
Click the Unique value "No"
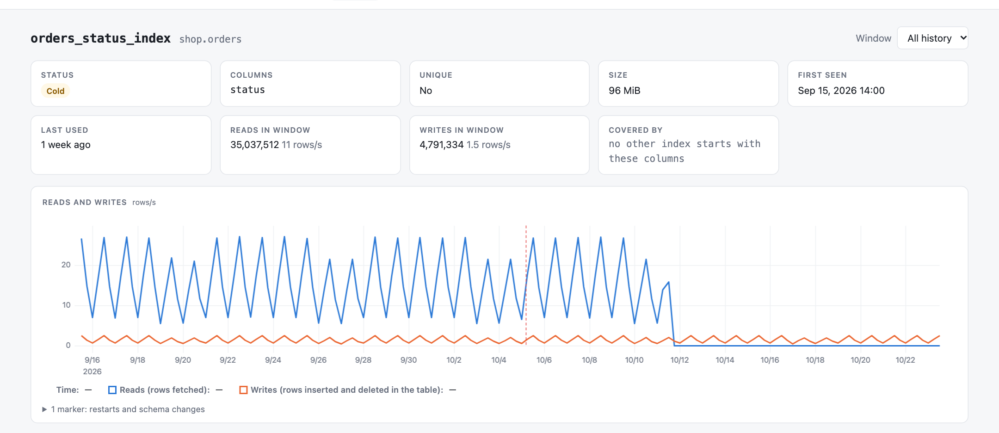[425, 91]
